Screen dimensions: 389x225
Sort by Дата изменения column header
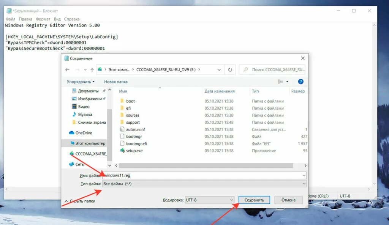point(220,91)
